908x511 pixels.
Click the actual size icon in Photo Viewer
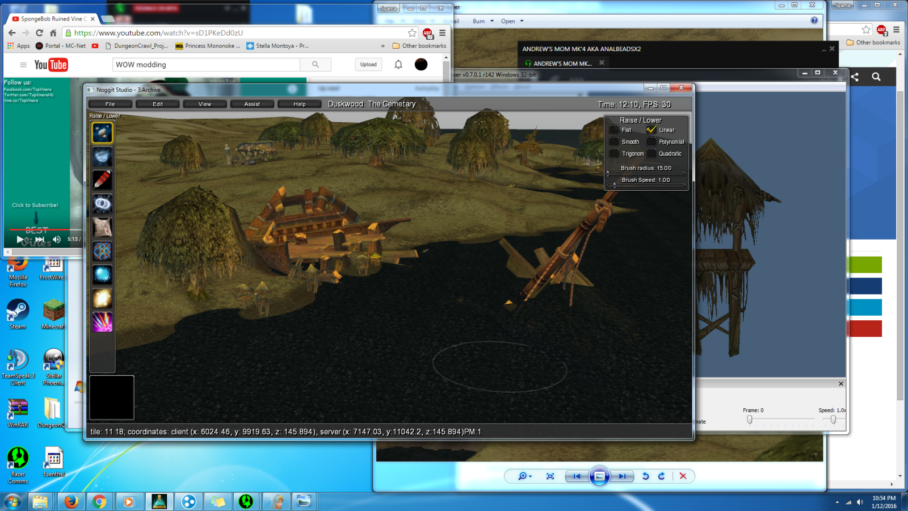coord(550,476)
